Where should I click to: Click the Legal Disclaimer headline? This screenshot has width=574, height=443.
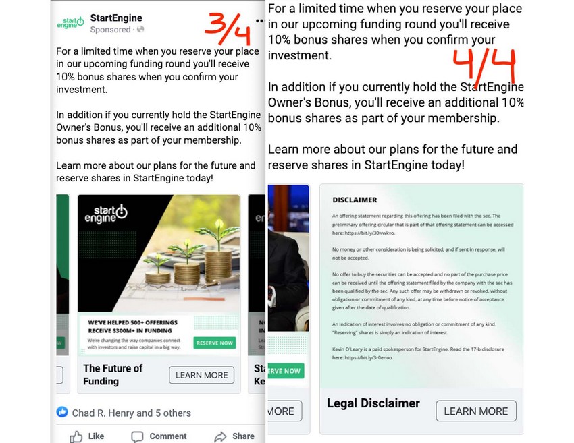[373, 403]
